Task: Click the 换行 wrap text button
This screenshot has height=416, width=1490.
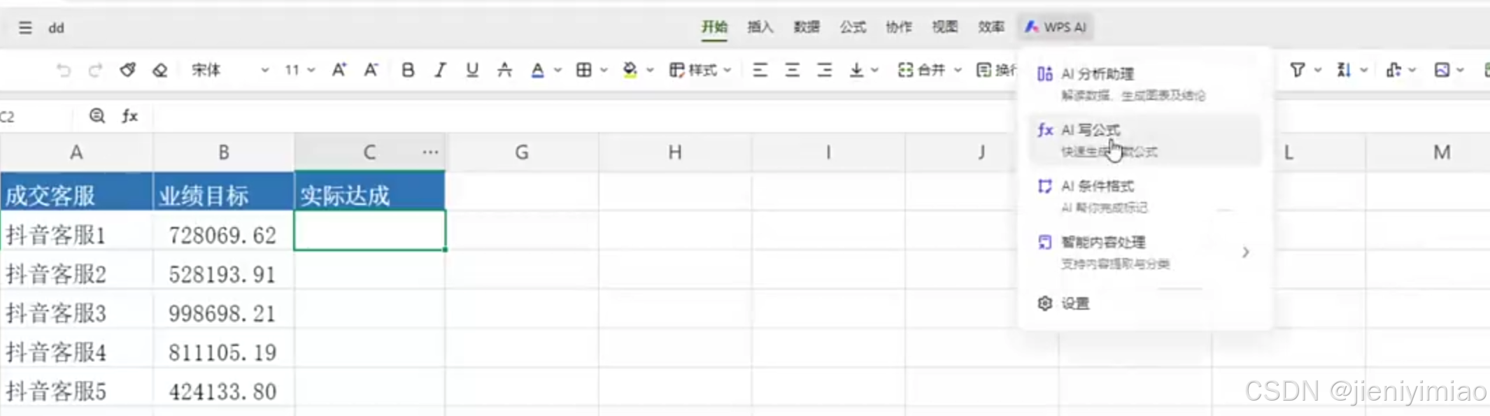Action: (996, 70)
